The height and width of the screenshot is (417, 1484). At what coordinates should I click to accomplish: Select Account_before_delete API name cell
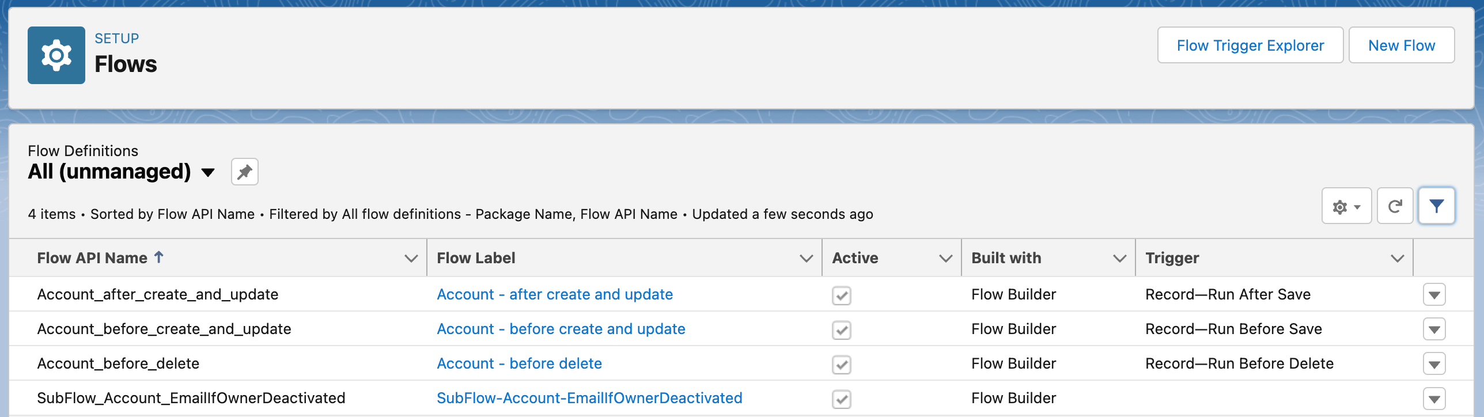[118, 363]
